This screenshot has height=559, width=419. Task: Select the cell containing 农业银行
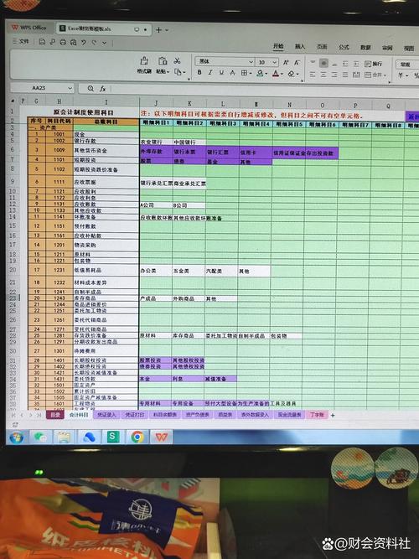tap(156, 142)
